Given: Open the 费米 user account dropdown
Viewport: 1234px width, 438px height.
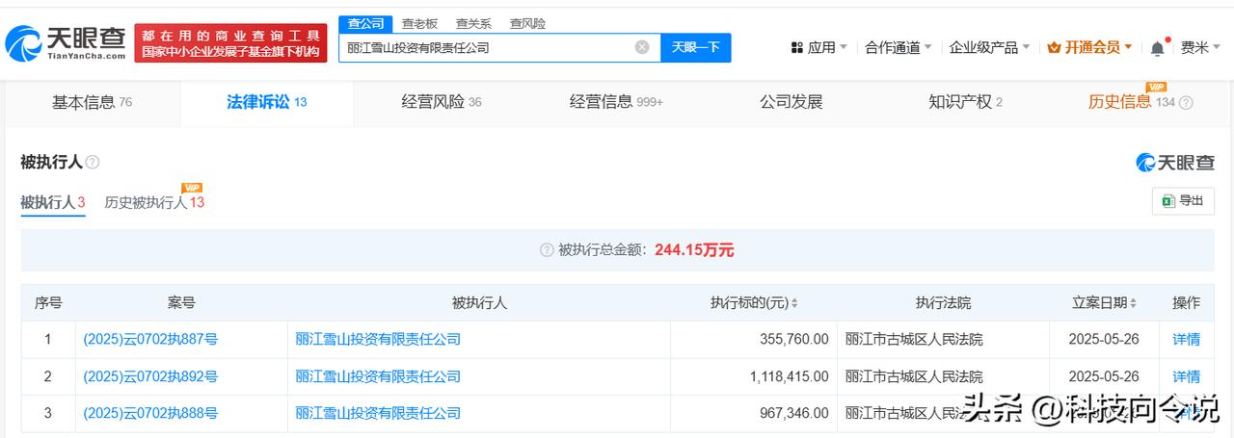Looking at the screenshot, I should click(x=1200, y=47).
